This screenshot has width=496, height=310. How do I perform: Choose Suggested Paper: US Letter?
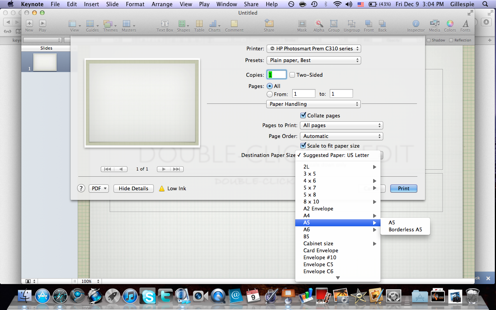coord(338,155)
